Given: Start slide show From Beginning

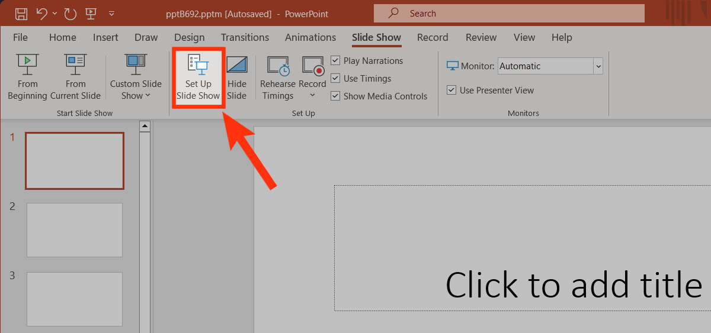Looking at the screenshot, I should (x=27, y=77).
